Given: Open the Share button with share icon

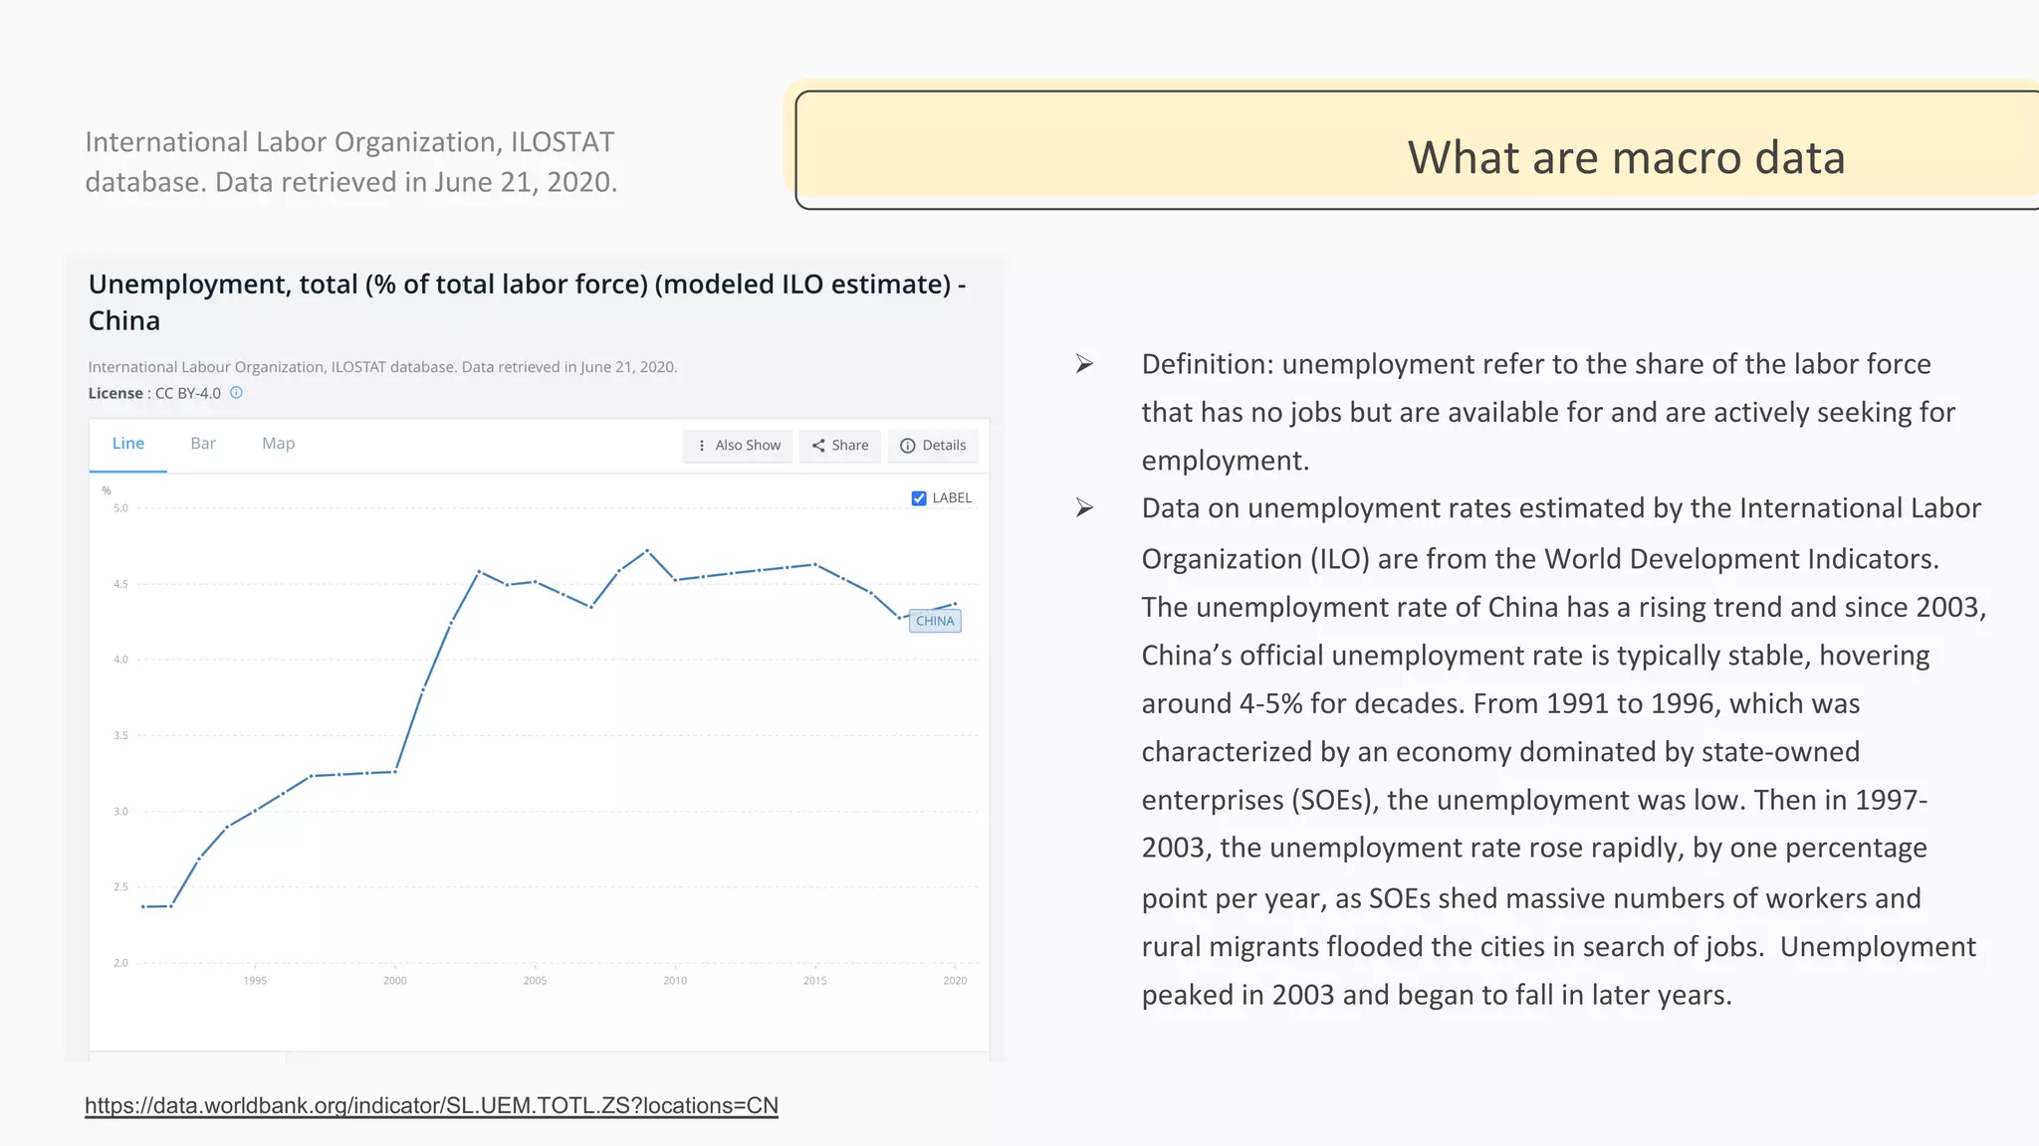Looking at the screenshot, I should [839, 446].
